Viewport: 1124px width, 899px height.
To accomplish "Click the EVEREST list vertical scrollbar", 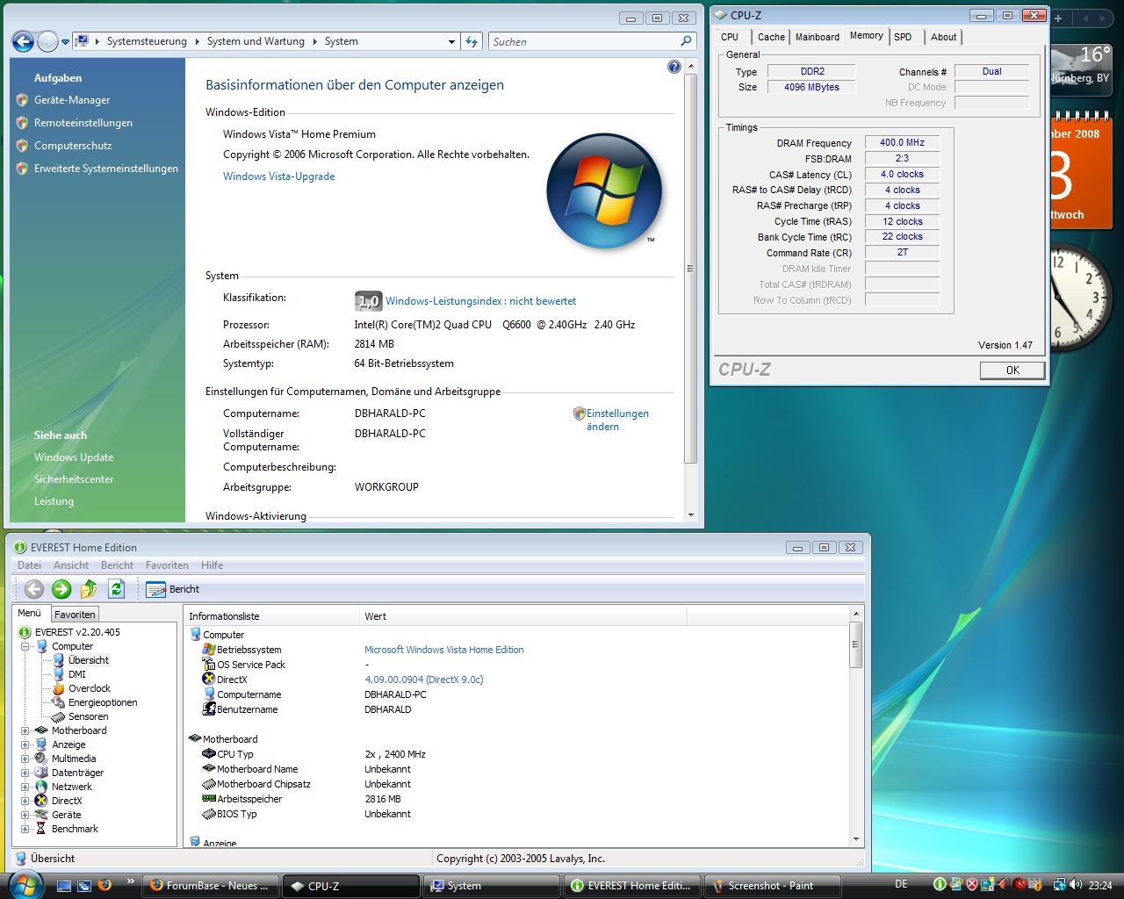I will [x=856, y=727].
